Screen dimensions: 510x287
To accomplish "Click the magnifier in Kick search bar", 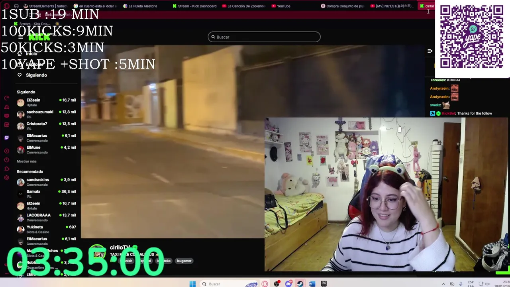I will click(213, 37).
